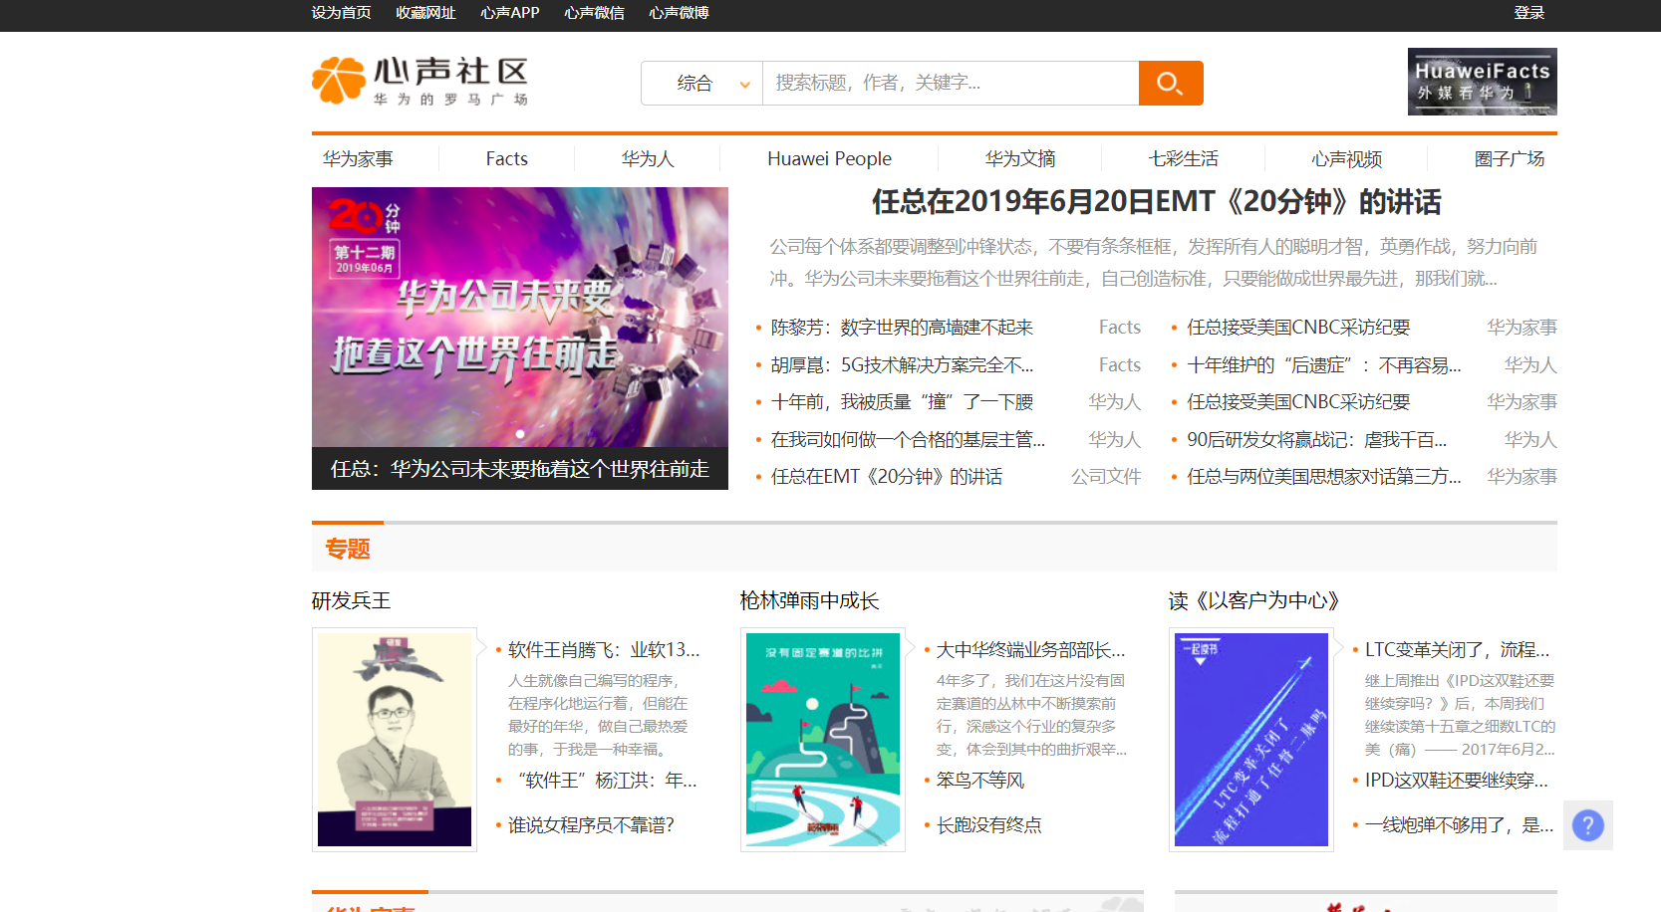Image resolution: width=1661 pixels, height=912 pixels.
Task: Switch to the Facts tab
Action: (x=506, y=158)
